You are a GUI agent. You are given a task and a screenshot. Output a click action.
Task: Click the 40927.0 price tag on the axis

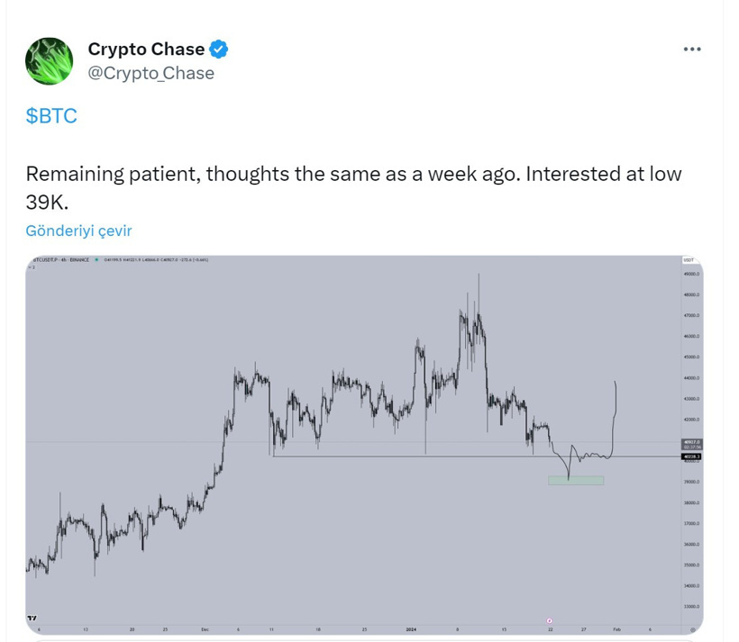pyautogui.click(x=690, y=442)
